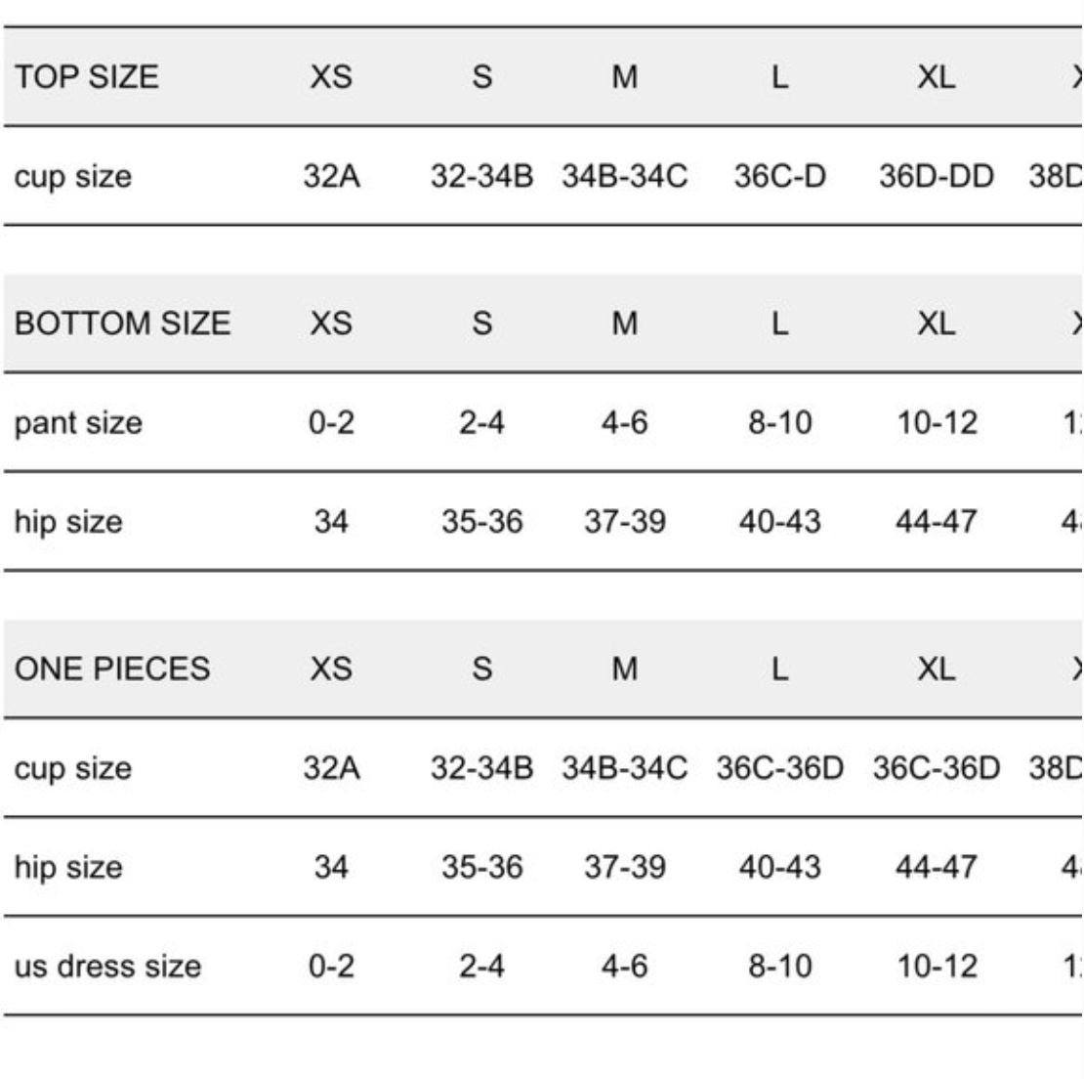
Task: Select L column in ONE PIECES header
Action: (x=779, y=669)
